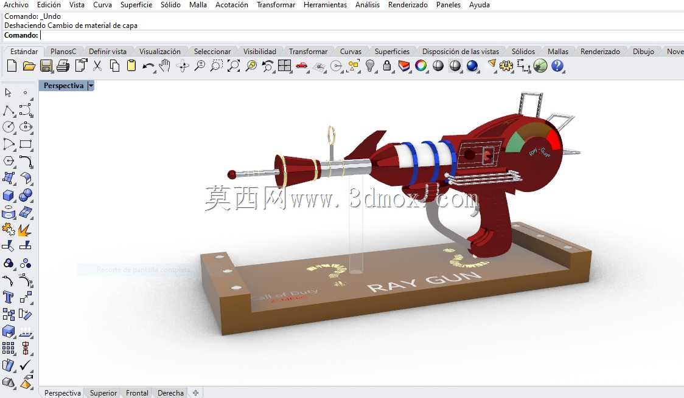The image size is (684, 398).
Task: Click the red car icon
Action: click(301, 66)
